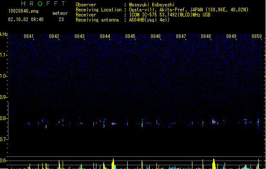
Task: Click the 0.7 kHz axis label
Action: coord(3,139)
